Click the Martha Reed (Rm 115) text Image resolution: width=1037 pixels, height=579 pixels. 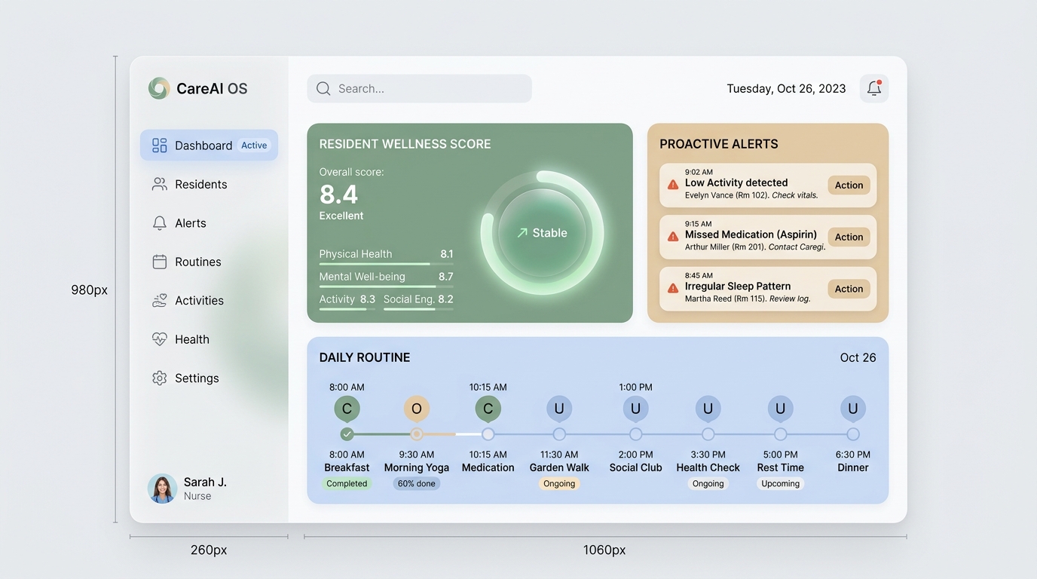tap(725, 299)
